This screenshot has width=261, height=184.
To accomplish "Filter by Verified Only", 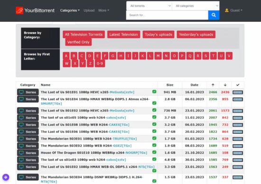I will [x=78, y=42].
